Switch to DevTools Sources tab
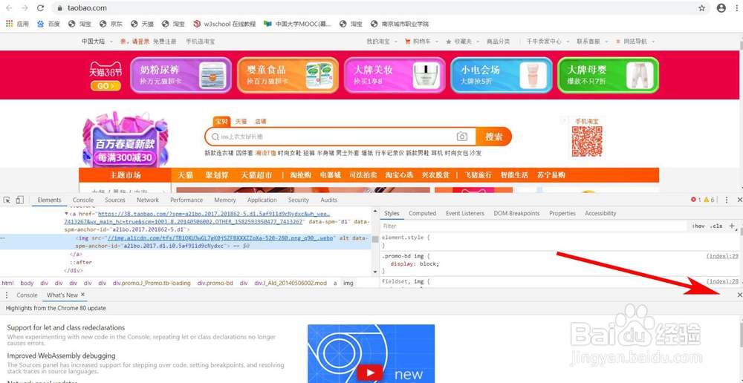743x383 pixels. pyautogui.click(x=115, y=200)
